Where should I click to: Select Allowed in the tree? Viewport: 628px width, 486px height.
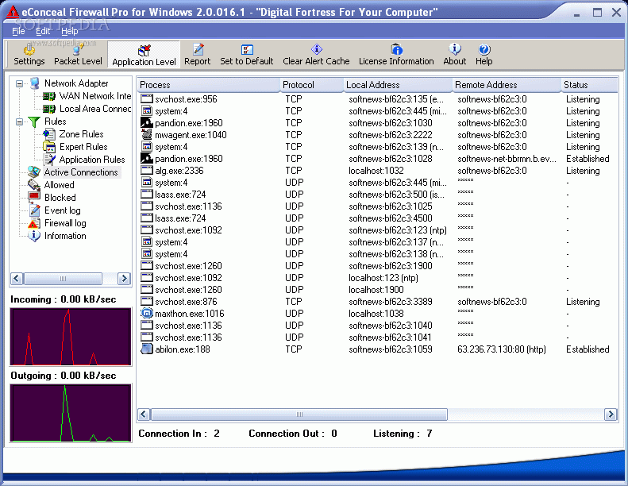tap(60, 185)
